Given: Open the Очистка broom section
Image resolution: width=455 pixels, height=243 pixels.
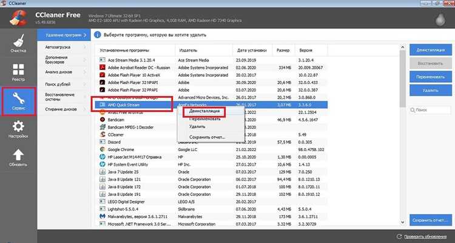Looking at the screenshot, I should 18,44.
